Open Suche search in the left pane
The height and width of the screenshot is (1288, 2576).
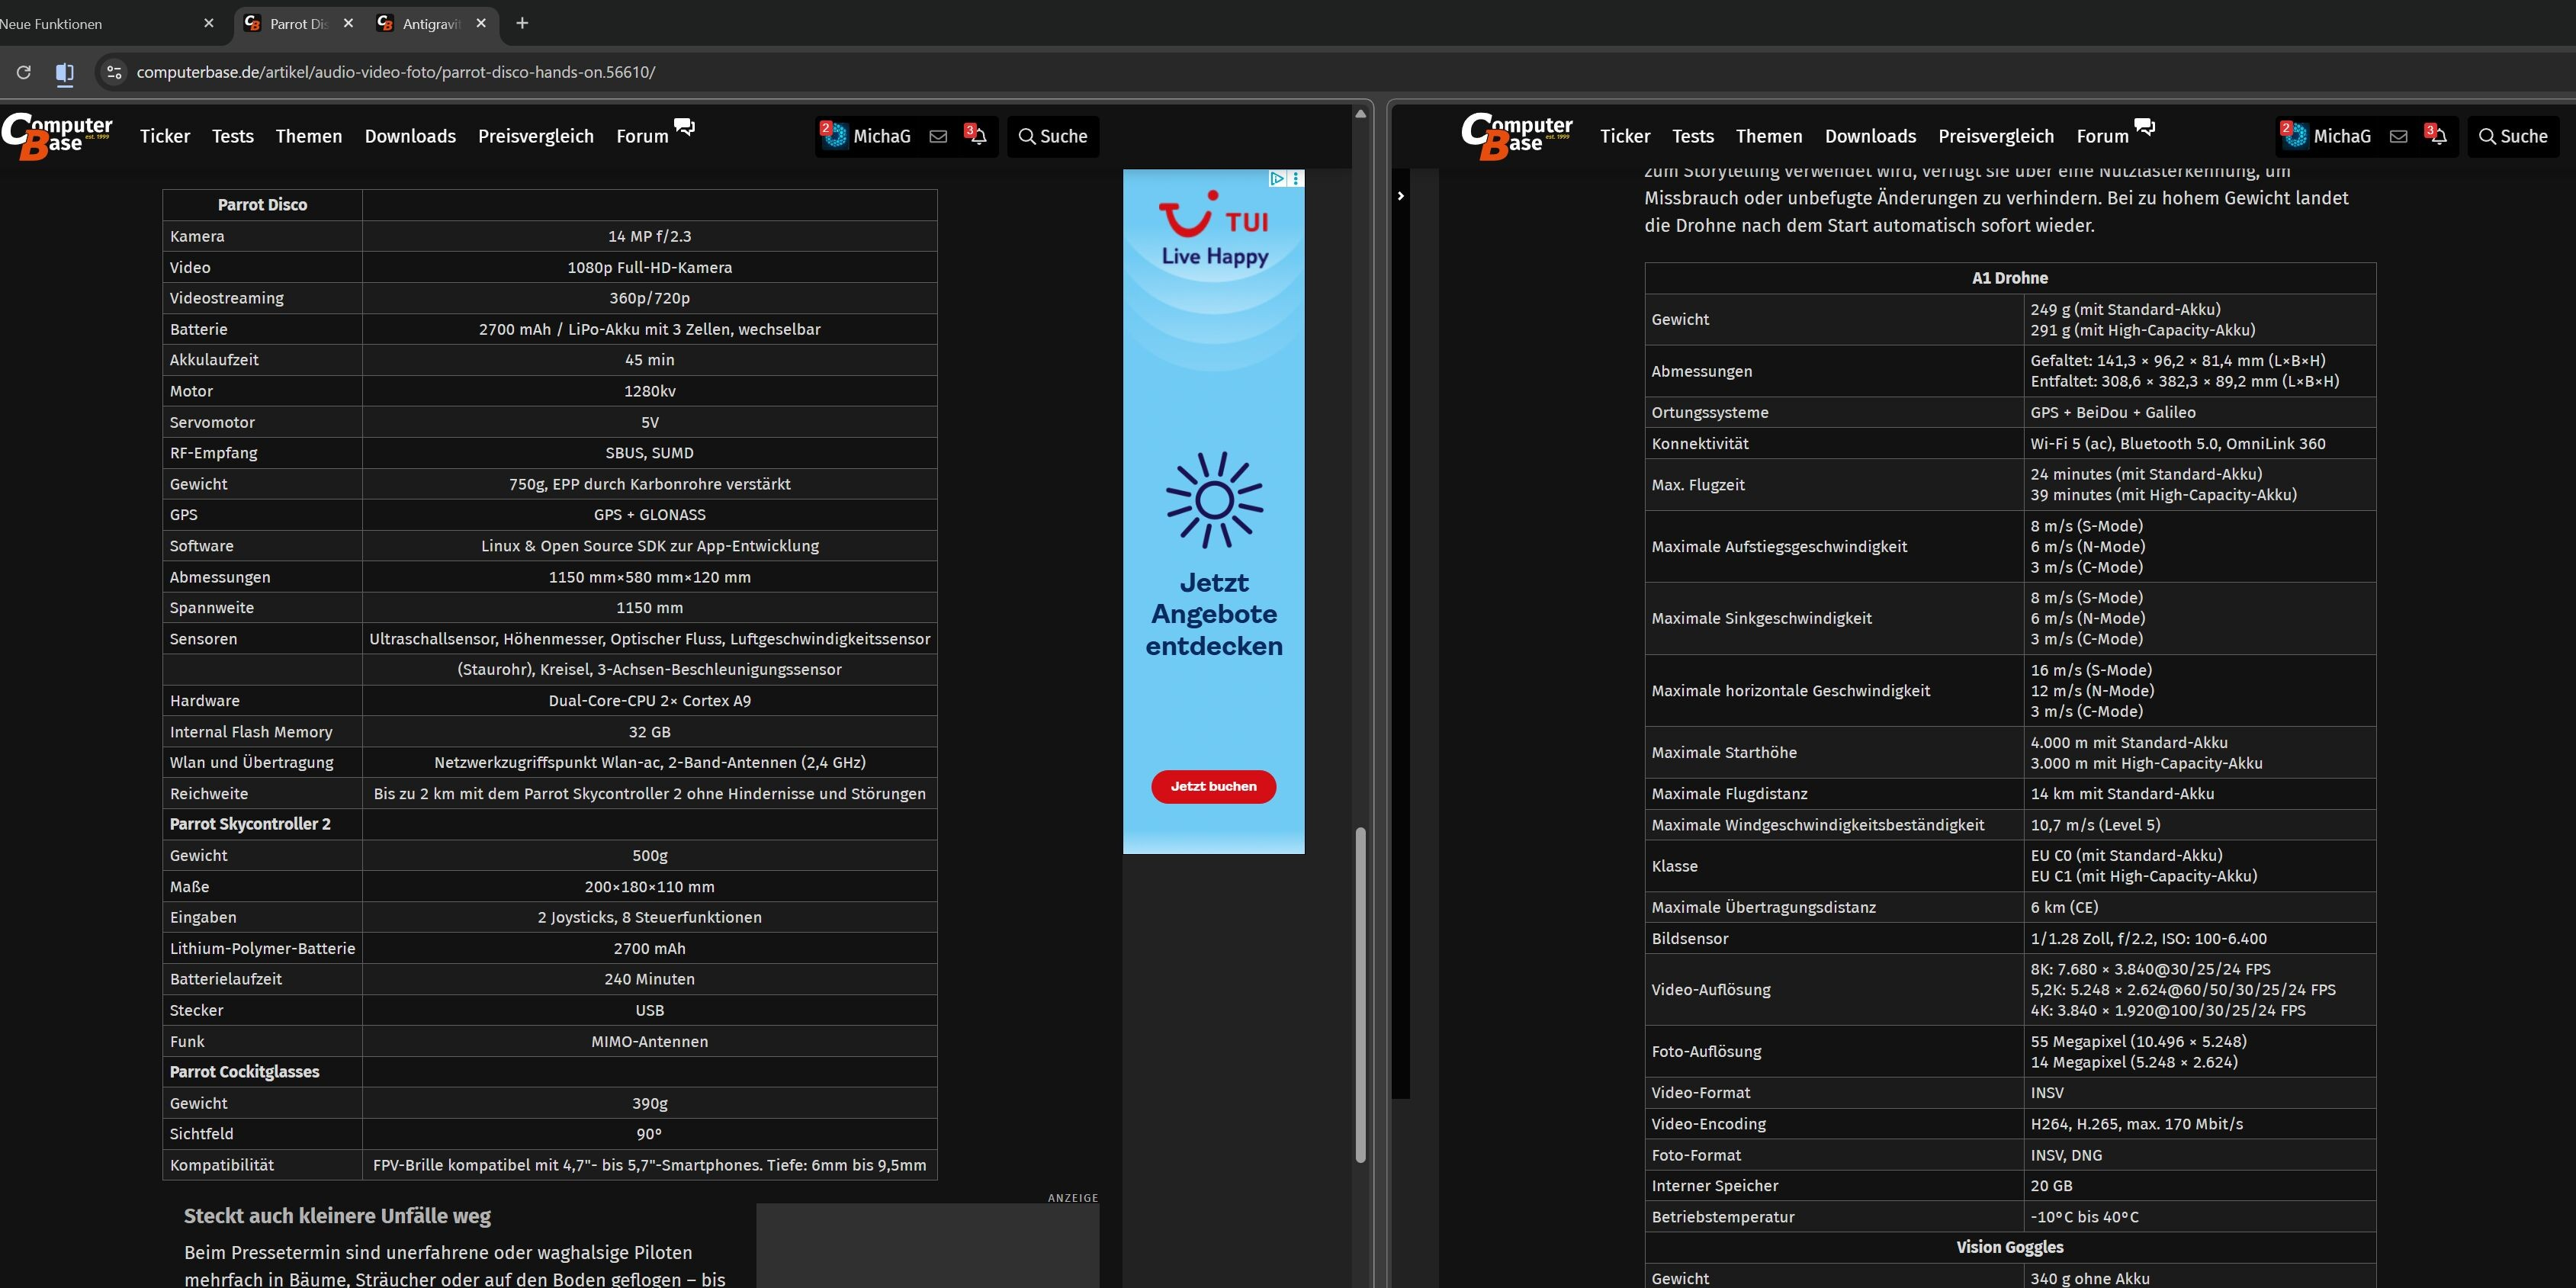(1052, 137)
